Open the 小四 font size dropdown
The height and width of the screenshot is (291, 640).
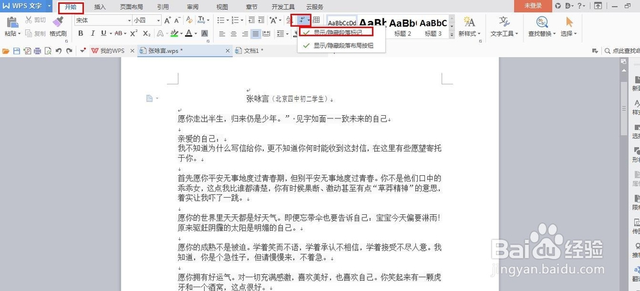coord(158,20)
